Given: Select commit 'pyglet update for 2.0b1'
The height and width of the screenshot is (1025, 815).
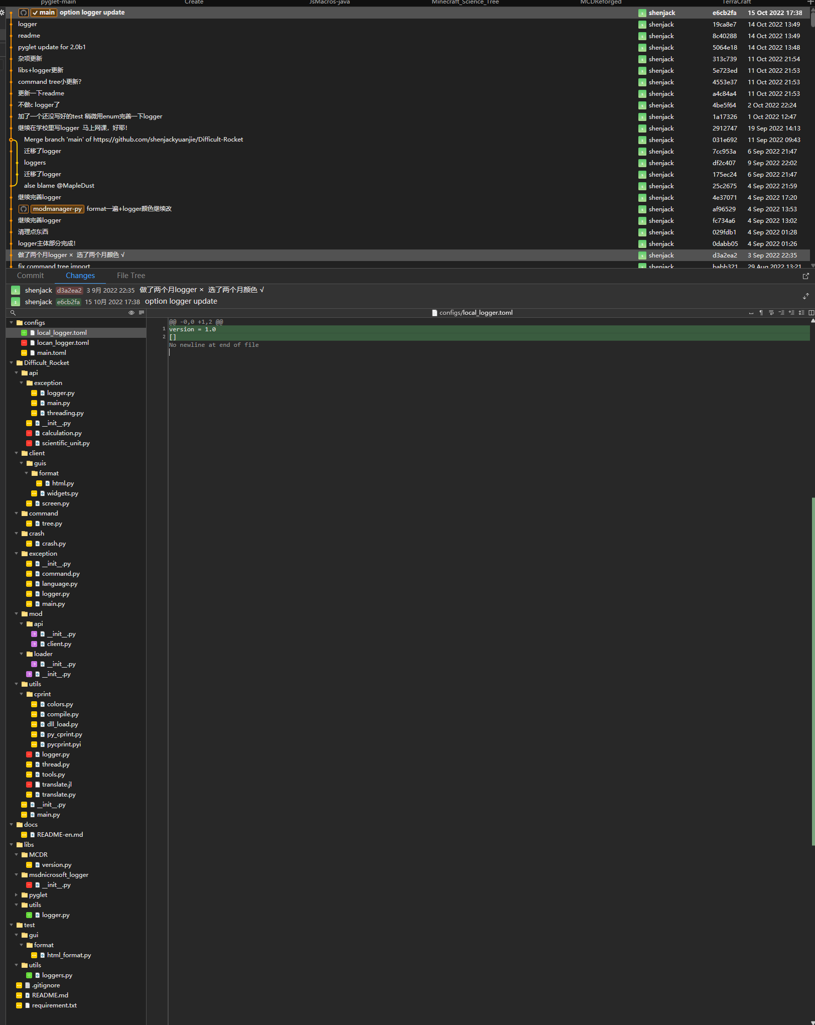Looking at the screenshot, I should point(408,47).
